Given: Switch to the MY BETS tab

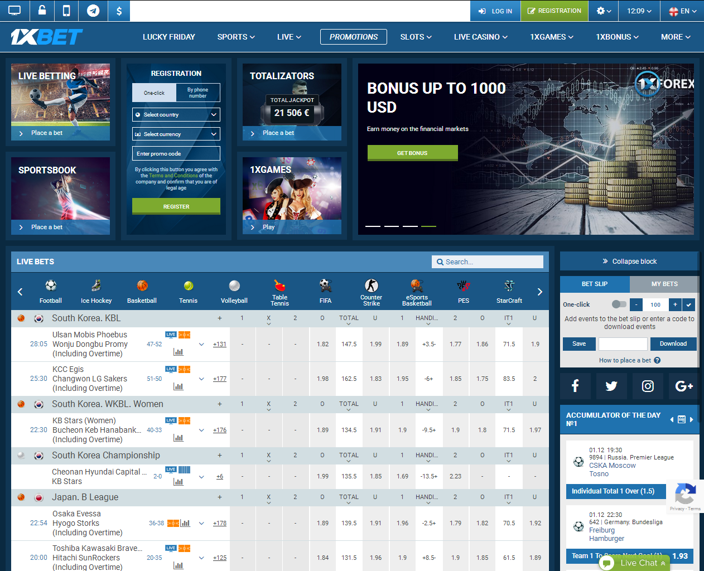Looking at the screenshot, I should (x=664, y=284).
